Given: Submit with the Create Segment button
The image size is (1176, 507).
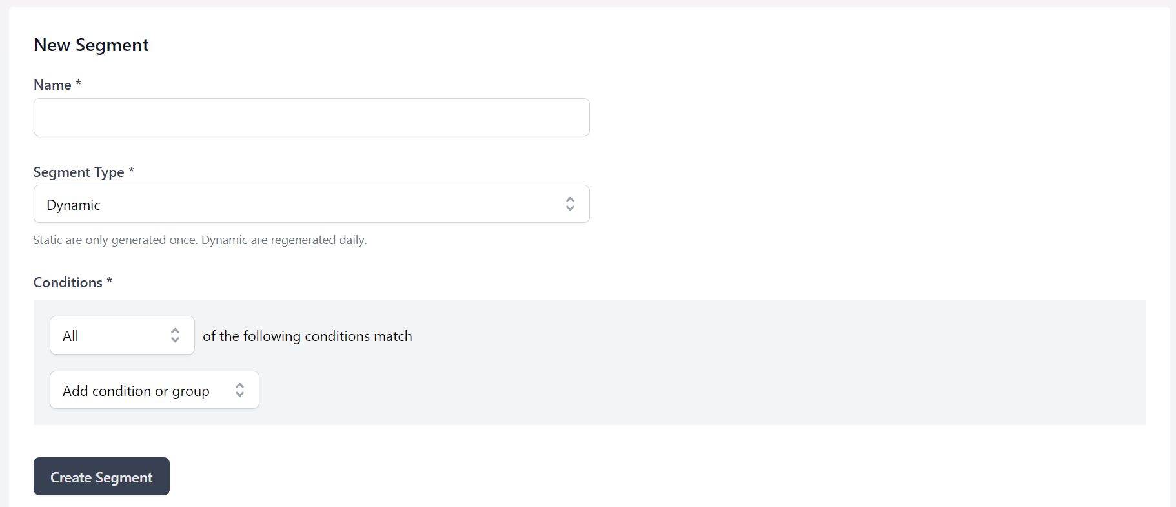Looking at the screenshot, I should pyautogui.click(x=101, y=477).
